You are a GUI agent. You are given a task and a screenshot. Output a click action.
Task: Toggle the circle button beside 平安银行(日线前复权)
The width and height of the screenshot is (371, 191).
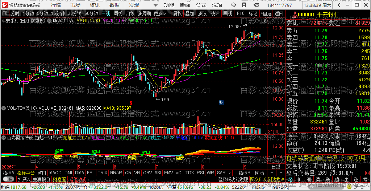(x=49, y=21)
